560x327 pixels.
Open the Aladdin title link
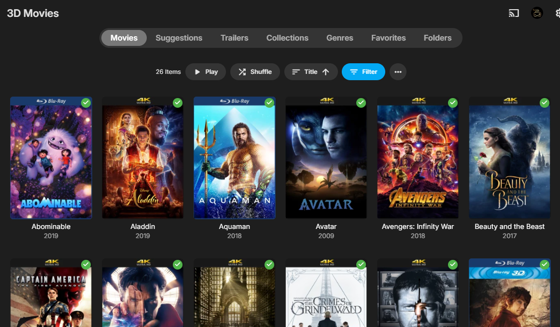[143, 227]
